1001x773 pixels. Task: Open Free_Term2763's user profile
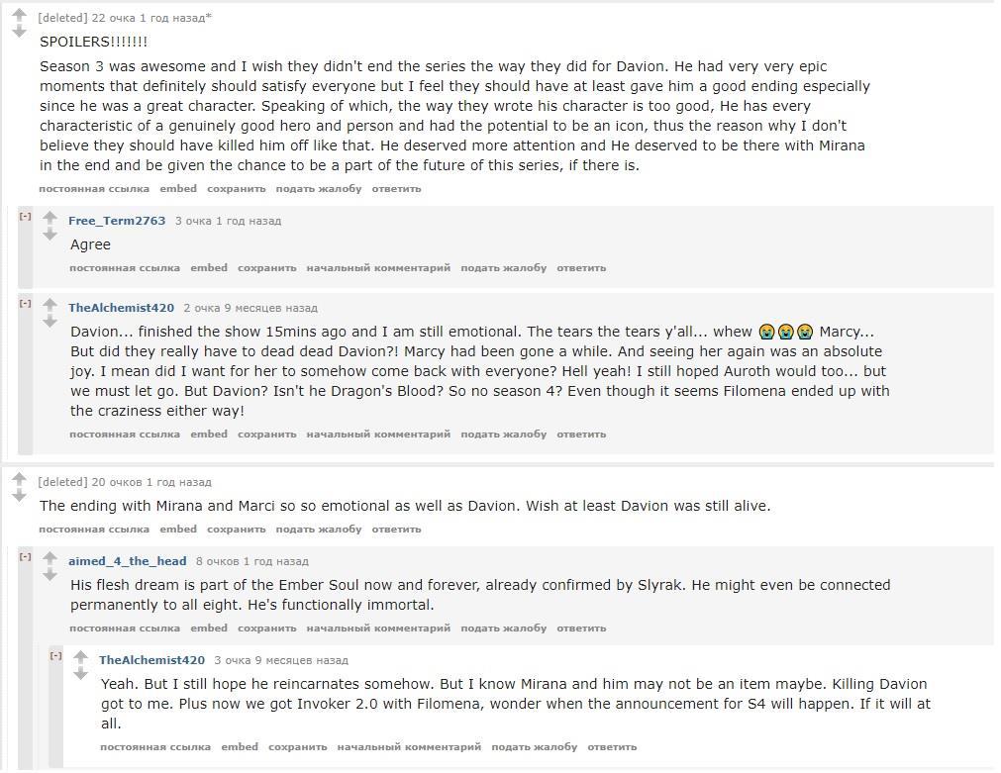tap(117, 221)
